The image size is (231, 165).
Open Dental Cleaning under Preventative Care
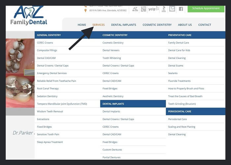point(177,58)
